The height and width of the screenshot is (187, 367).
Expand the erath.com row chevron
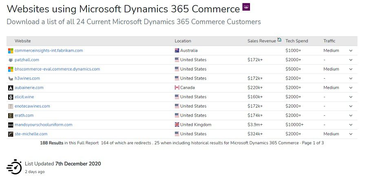point(351,115)
